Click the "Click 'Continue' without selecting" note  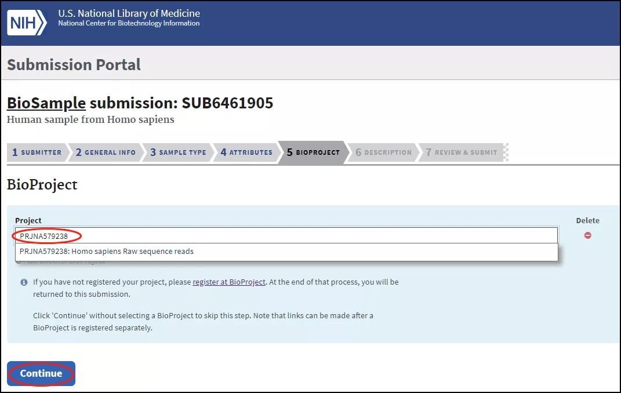tap(203, 322)
